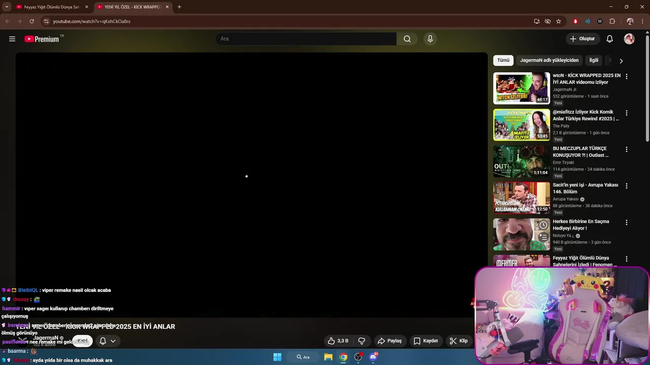This screenshot has width=650, height=365.
Task: Close the Feyyaz Yiğit tab
Action: [86, 7]
